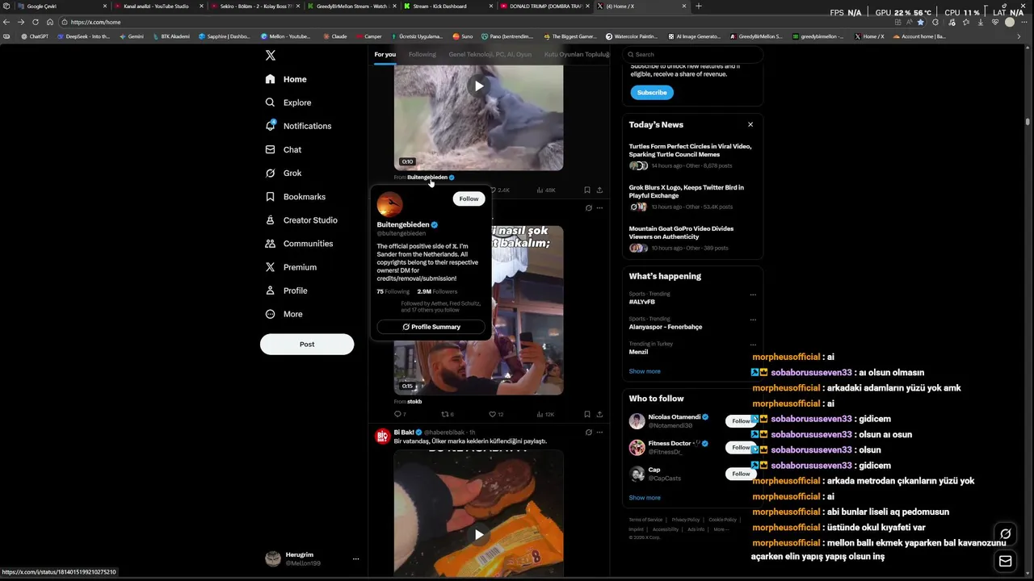Open options for Alanyaspor - Fenerbahçe trend
The height and width of the screenshot is (581, 1034).
tap(753, 320)
